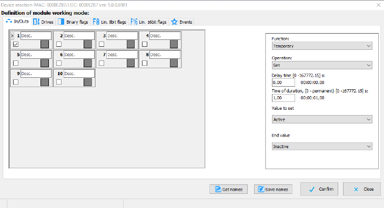Expand the Operation dropdown showing Set
The height and width of the screenshot is (208, 384).
tap(322, 65)
